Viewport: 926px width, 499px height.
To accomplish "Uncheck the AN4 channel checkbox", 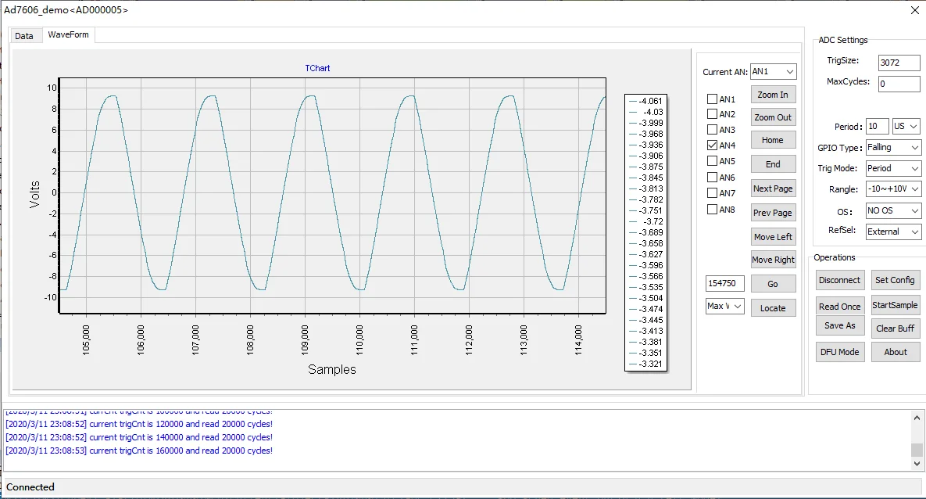I will point(712,145).
